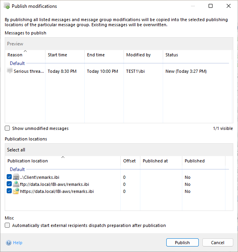
Task: Sort locations by the Published column header
Action: coord(195,161)
